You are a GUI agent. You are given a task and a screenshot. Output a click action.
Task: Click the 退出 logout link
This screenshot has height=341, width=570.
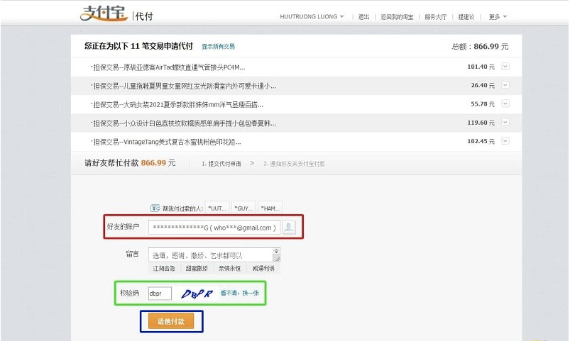pyautogui.click(x=363, y=17)
